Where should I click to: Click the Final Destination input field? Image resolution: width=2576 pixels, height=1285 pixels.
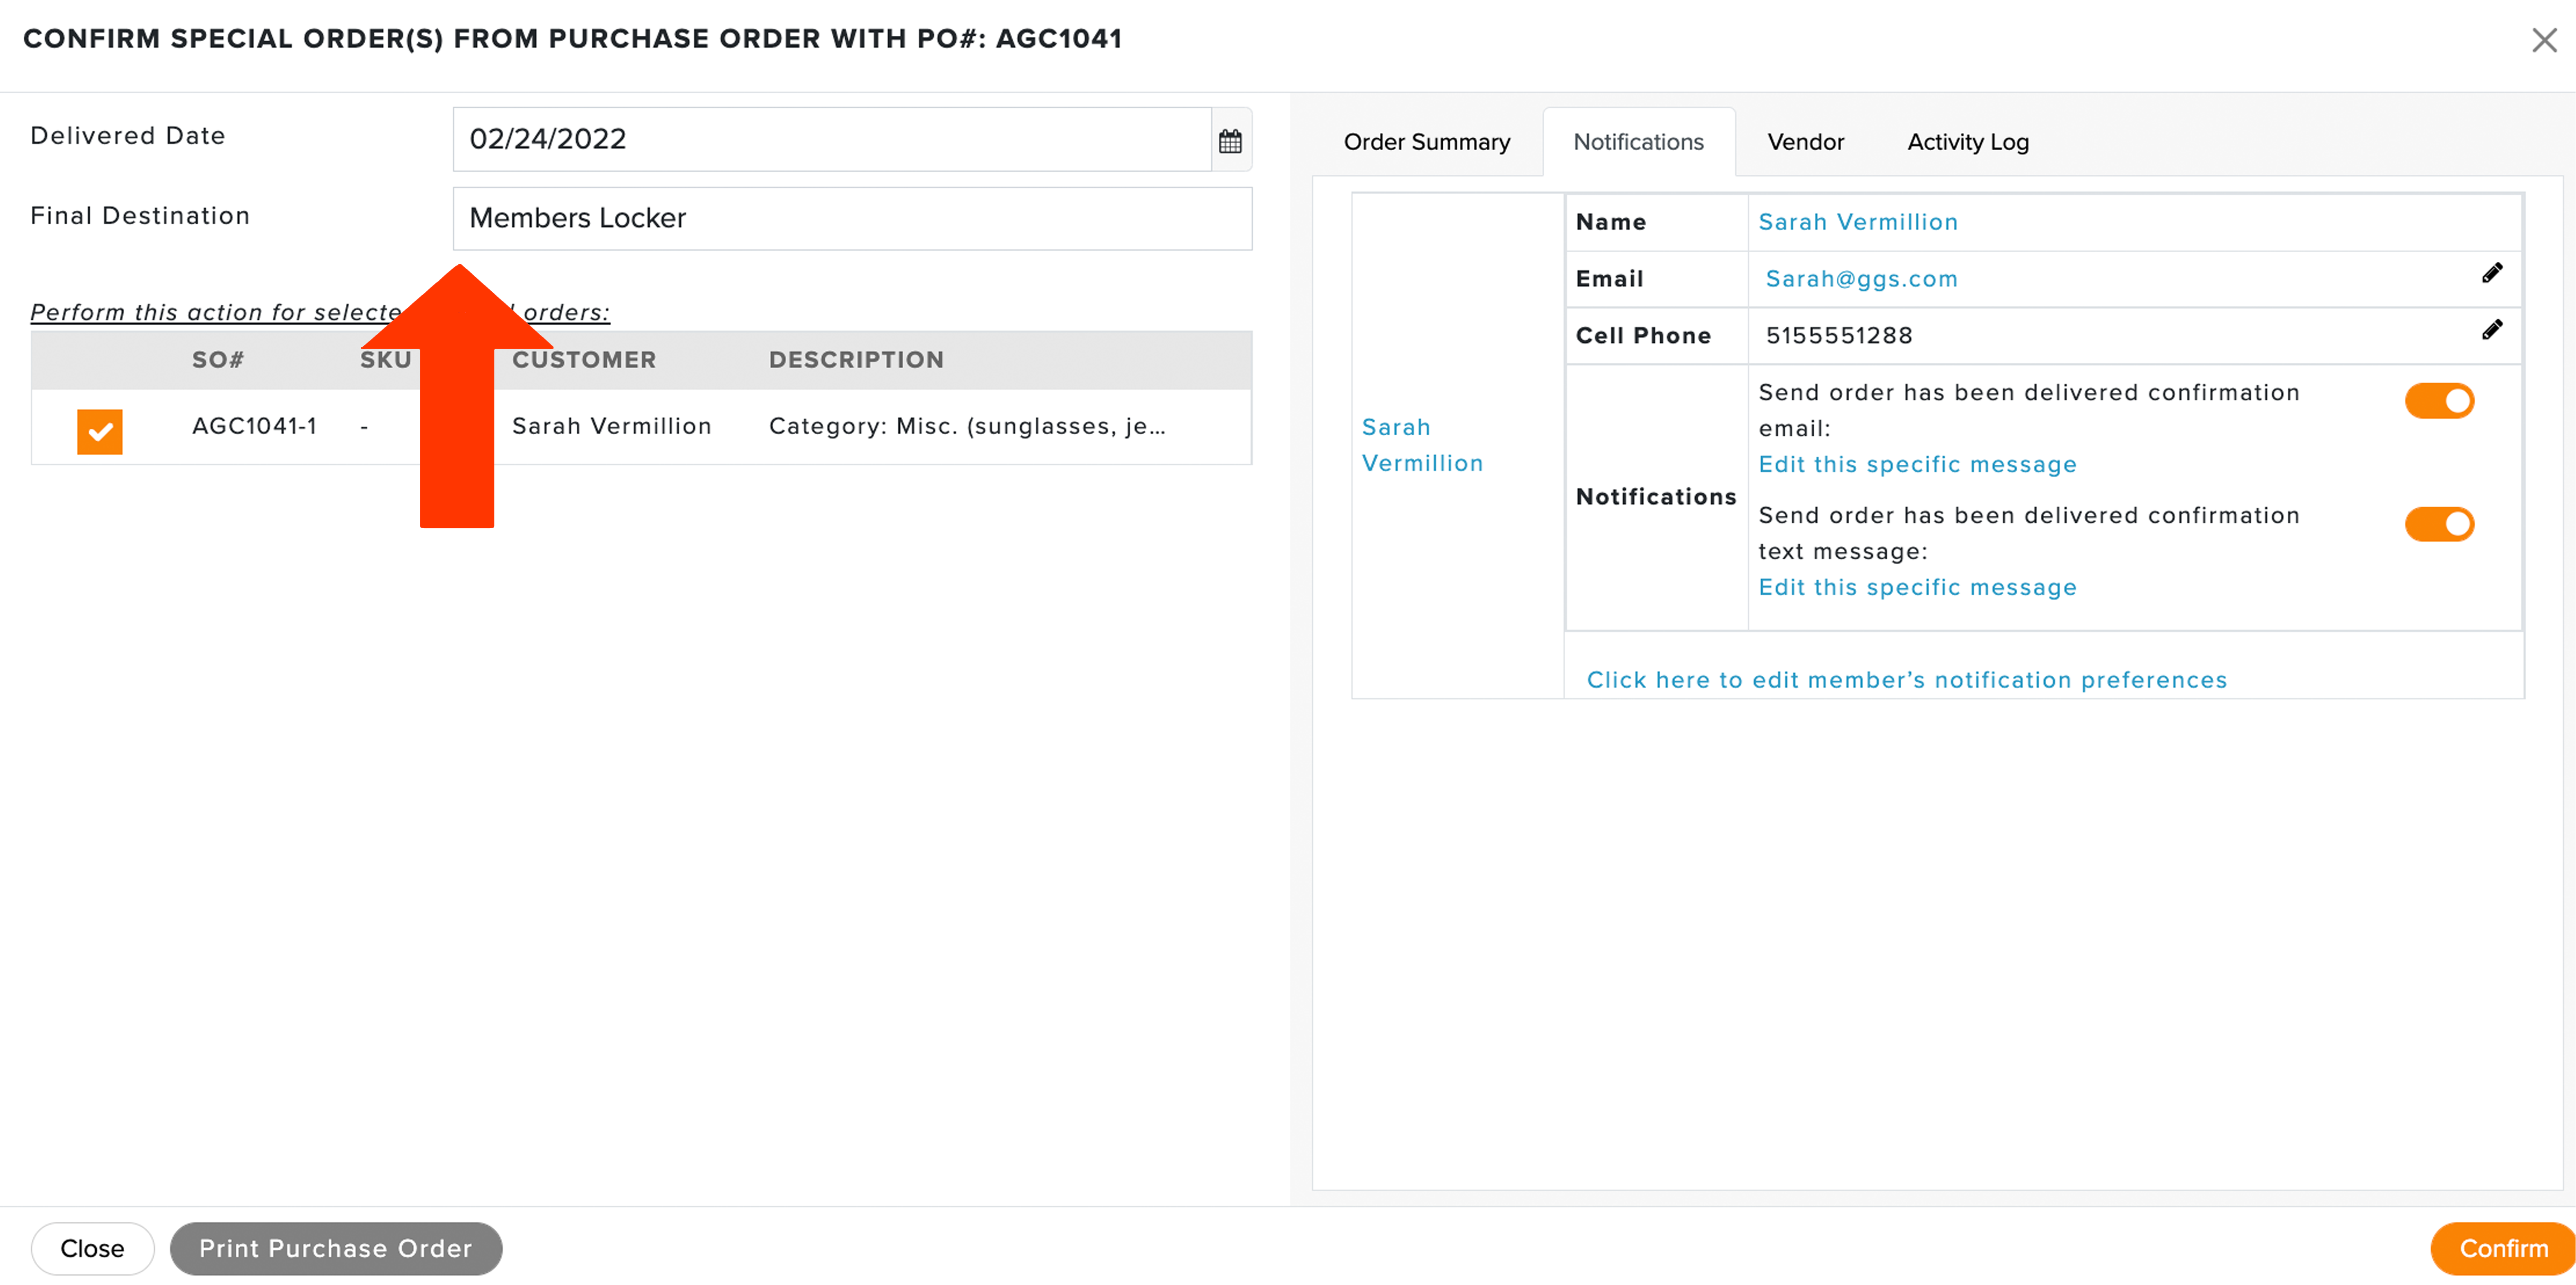pyautogui.click(x=852, y=219)
